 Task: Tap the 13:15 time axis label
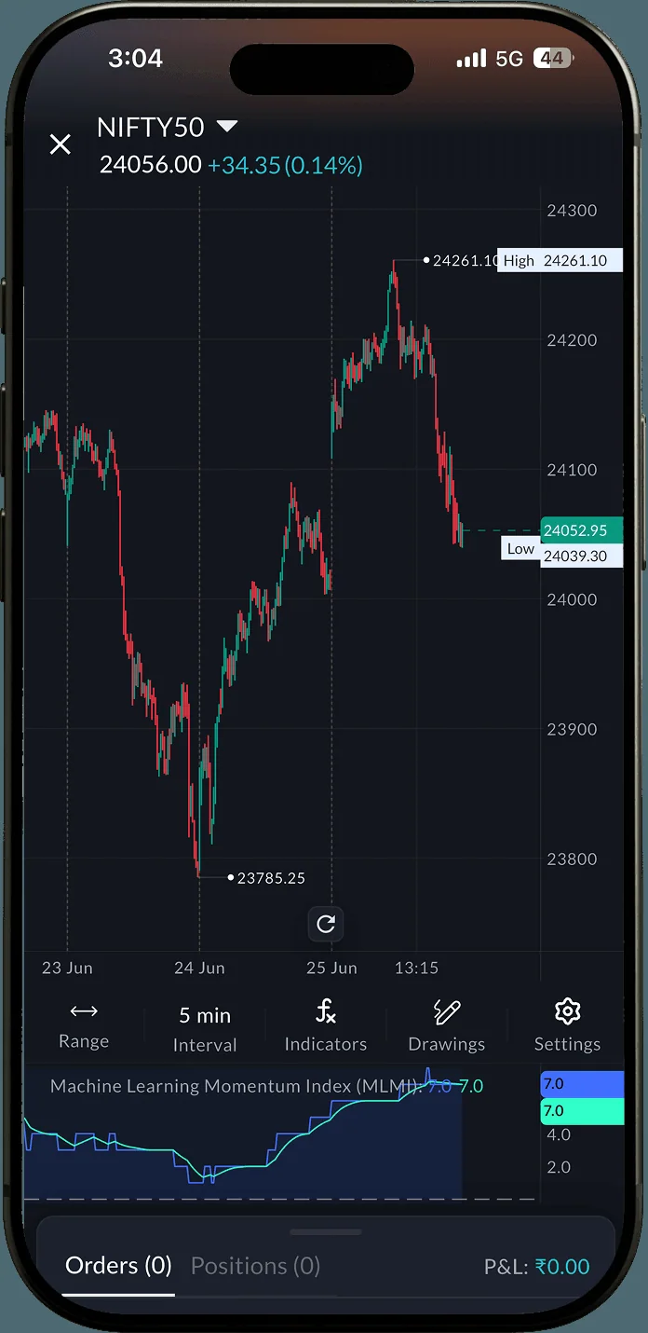coord(416,968)
